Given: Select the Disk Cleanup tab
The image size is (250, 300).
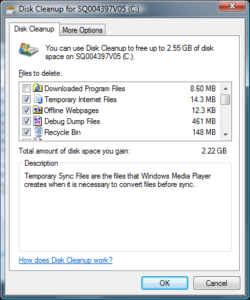Looking at the screenshot, I should click(34, 29).
